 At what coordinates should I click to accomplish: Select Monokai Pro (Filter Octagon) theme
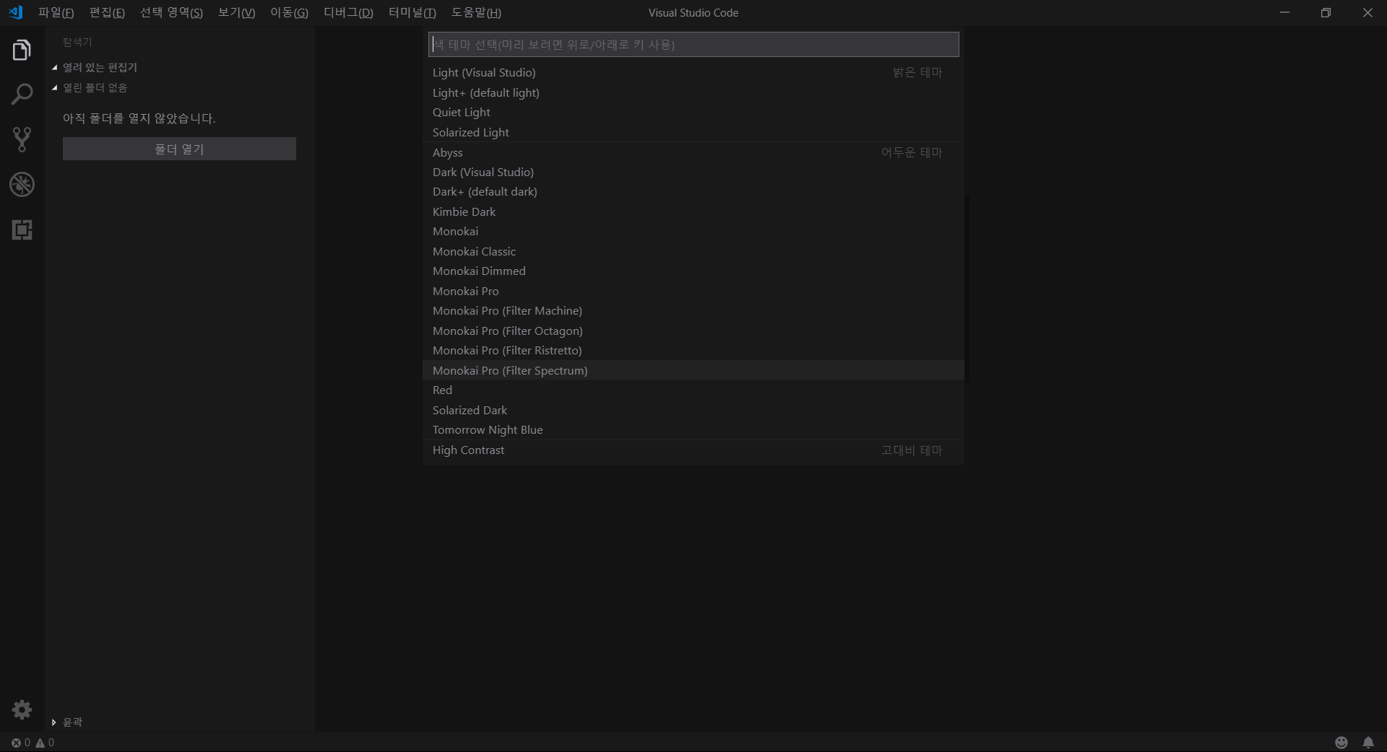(x=693, y=331)
